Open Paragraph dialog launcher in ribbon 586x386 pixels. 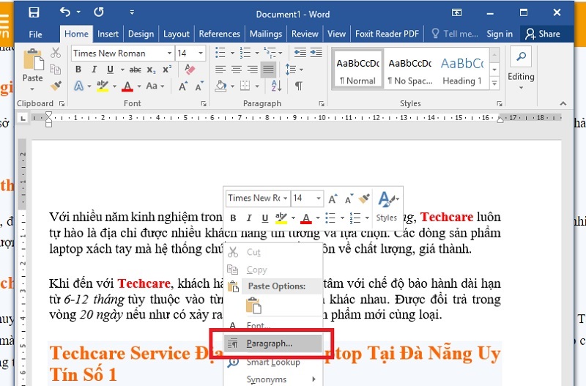(322, 103)
